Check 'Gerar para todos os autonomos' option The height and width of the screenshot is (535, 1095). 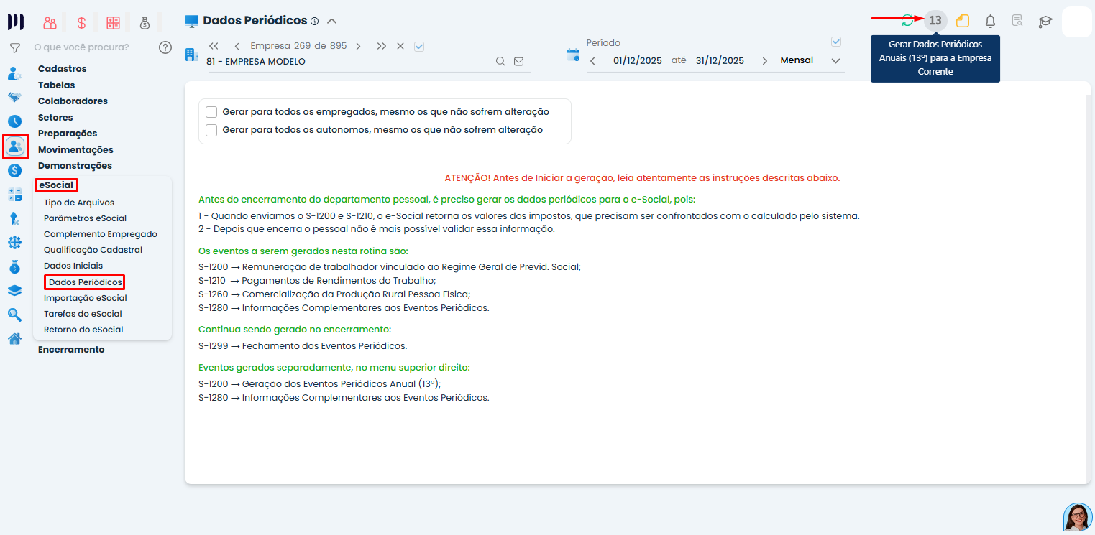211,130
